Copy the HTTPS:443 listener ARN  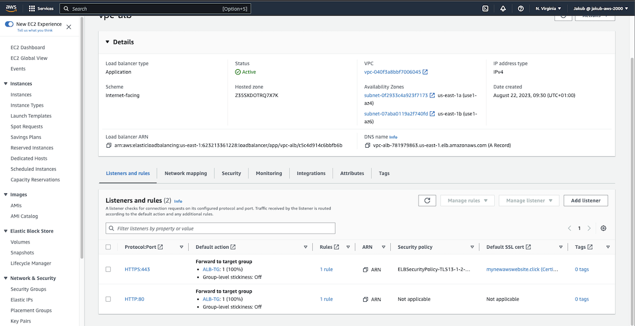point(365,269)
